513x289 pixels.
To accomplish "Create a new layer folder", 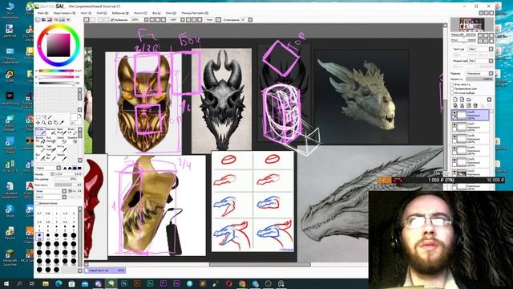I will tap(468, 100).
